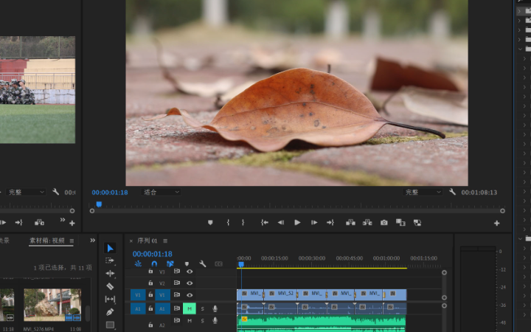Select MVI_5276.MP4 thumbnail in bin

(x=52, y=305)
